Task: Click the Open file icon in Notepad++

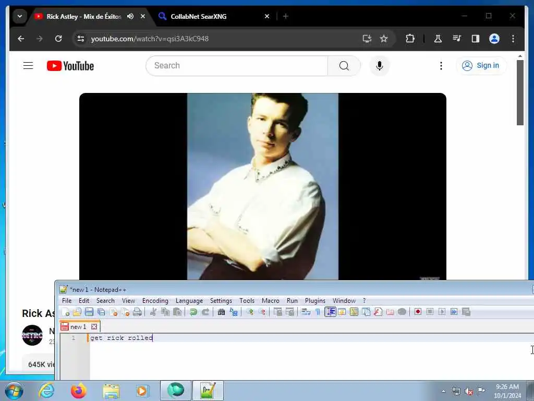Action: [77, 312]
